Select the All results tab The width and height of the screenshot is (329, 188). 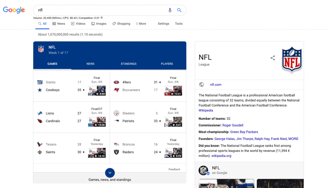pyautogui.click(x=42, y=24)
